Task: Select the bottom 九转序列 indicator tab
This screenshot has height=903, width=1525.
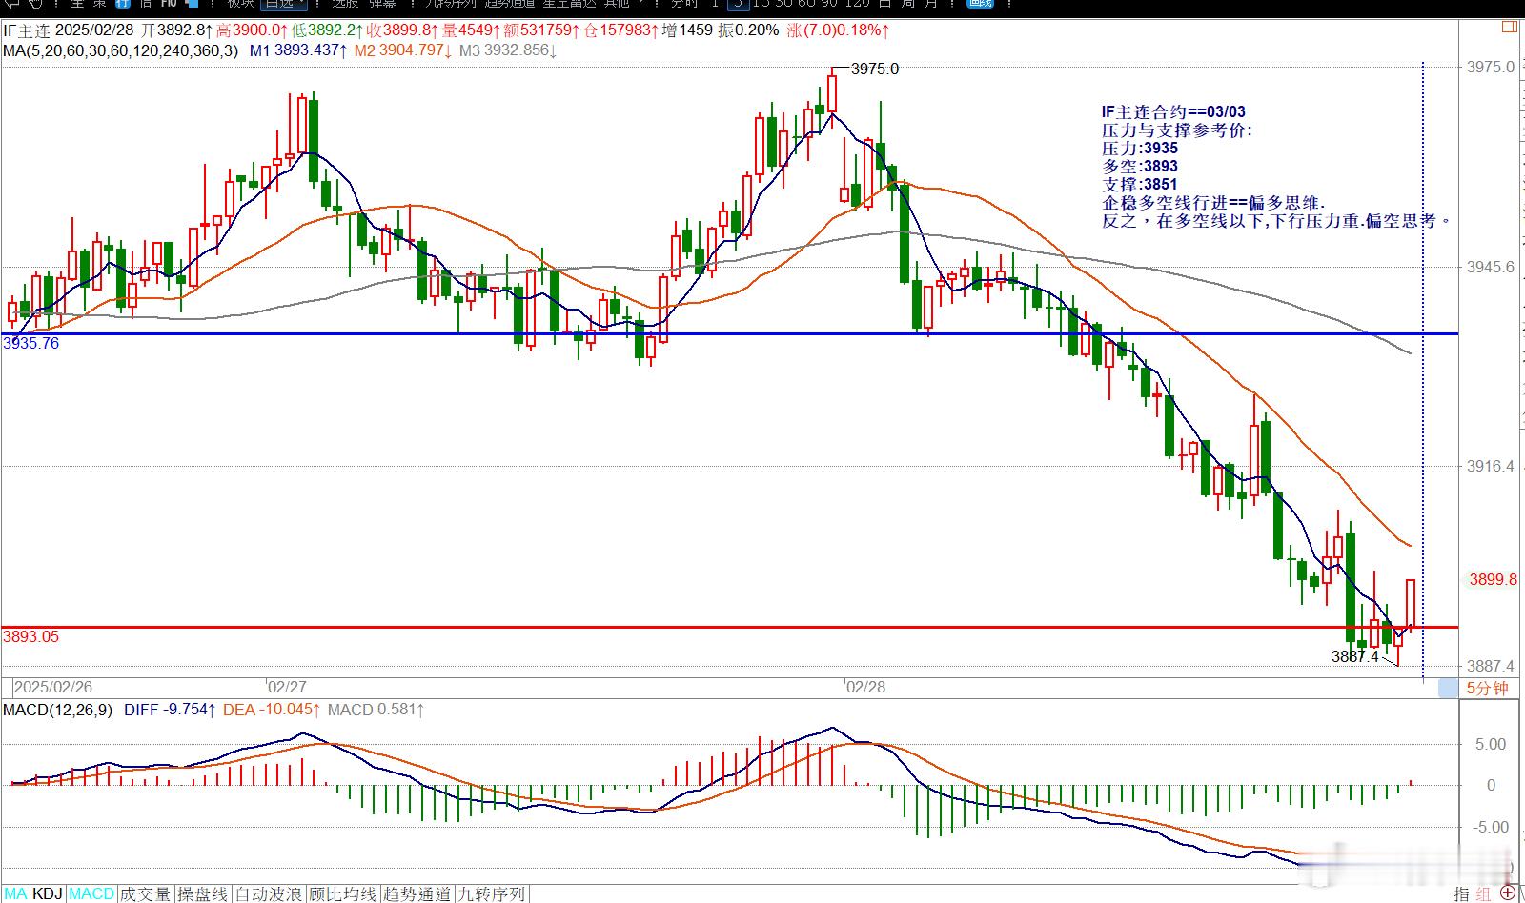Action: tap(492, 893)
